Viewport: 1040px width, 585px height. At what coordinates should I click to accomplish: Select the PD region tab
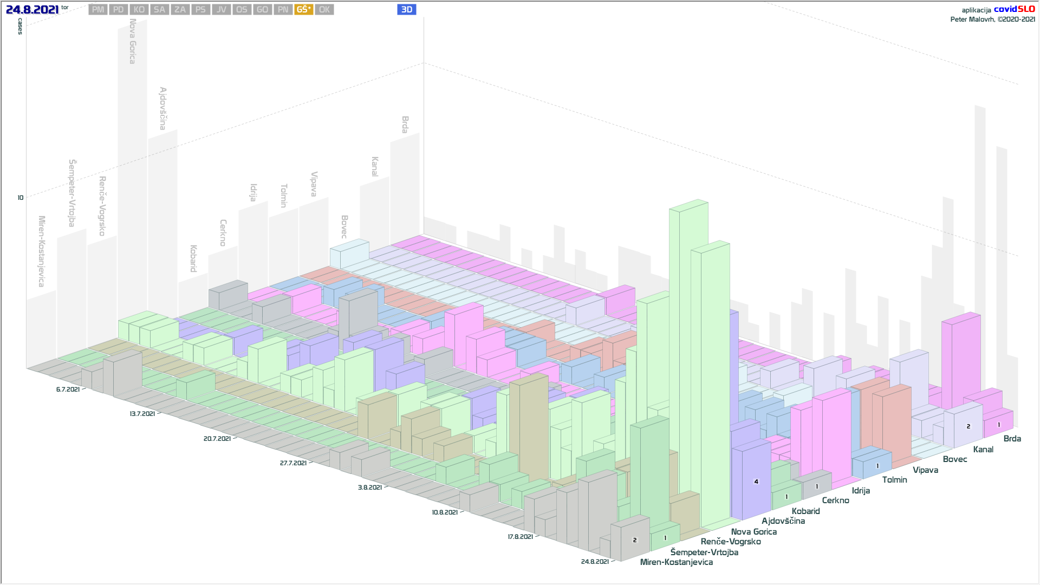[119, 10]
